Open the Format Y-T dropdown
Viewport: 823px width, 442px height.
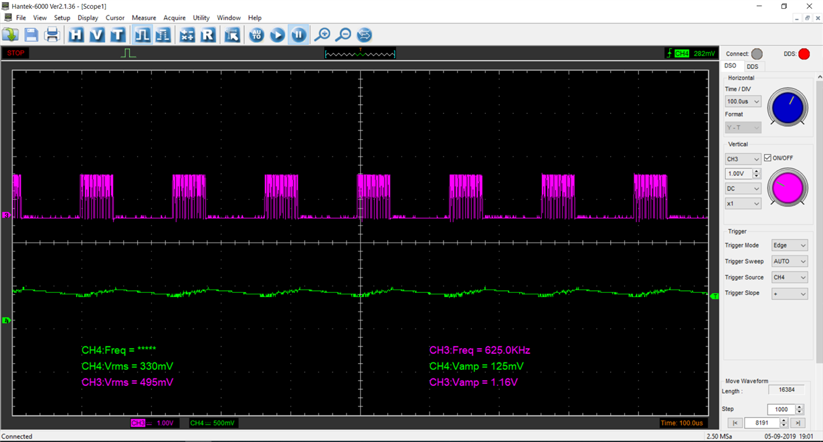click(x=743, y=127)
